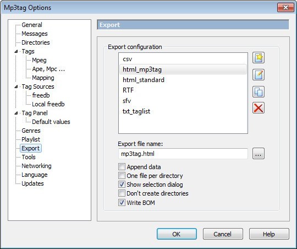Click the Export file name input field
This screenshot has height=249, width=297.
[183, 154]
